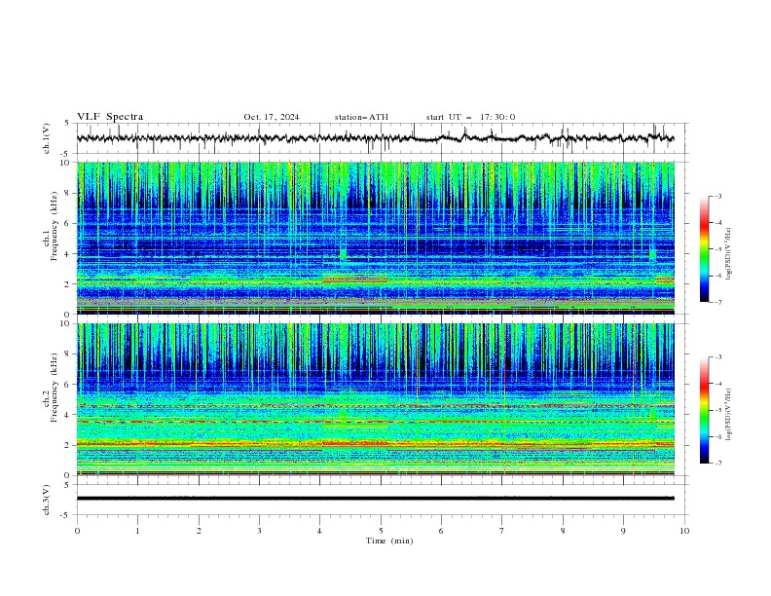Click the "-3" label on ch.2 color bar

coord(717,357)
